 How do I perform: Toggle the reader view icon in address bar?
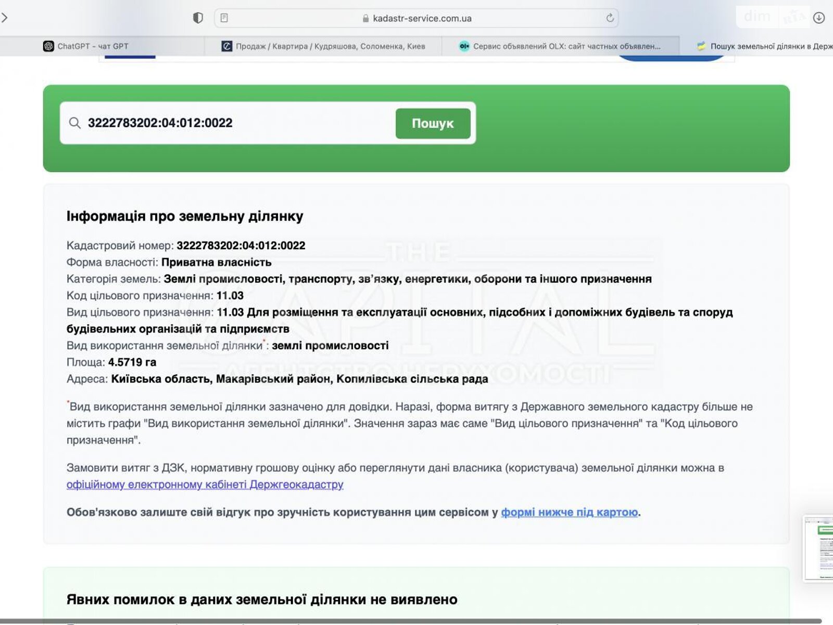[x=224, y=18]
